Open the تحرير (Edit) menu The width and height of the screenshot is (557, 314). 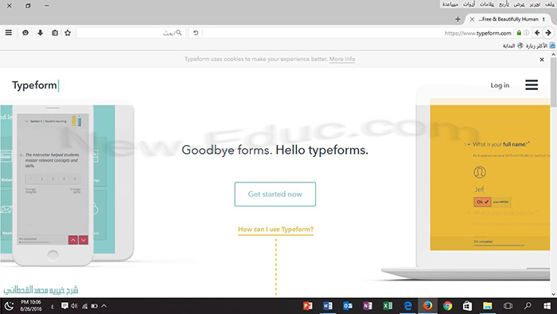[535, 4]
